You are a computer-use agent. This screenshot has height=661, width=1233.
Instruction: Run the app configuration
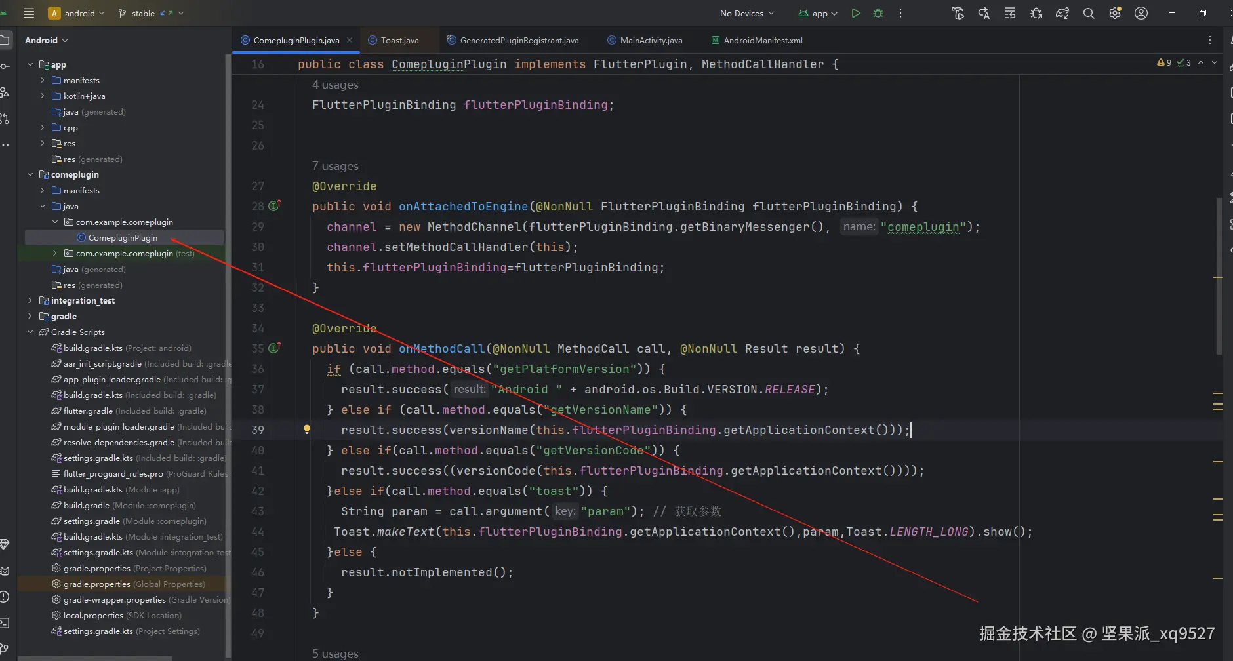(855, 13)
